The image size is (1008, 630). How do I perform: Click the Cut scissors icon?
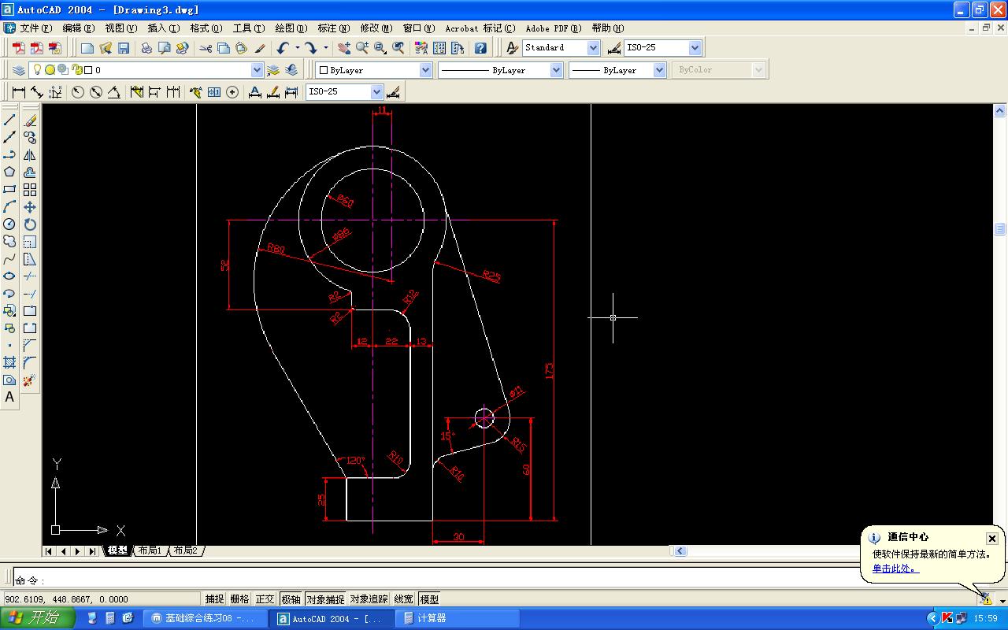(x=206, y=48)
